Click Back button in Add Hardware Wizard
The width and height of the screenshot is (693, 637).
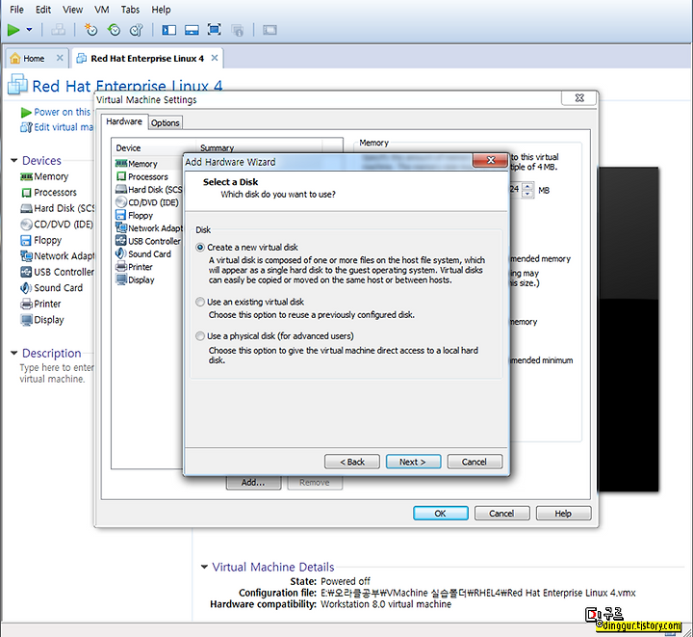352,462
